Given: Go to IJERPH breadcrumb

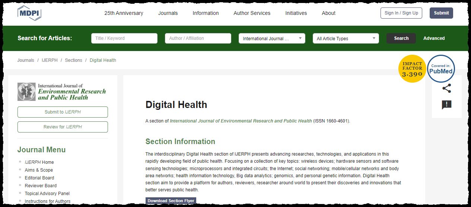Looking at the screenshot, I should click(x=50, y=60).
